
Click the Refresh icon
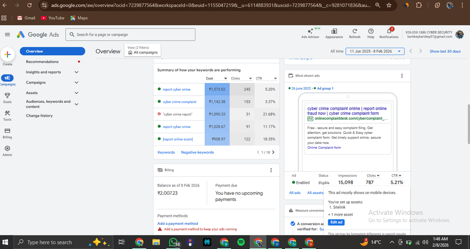[x=355, y=32]
